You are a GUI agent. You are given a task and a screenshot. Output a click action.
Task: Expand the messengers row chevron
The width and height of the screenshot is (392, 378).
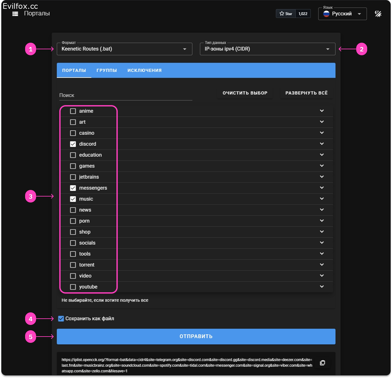click(x=322, y=188)
